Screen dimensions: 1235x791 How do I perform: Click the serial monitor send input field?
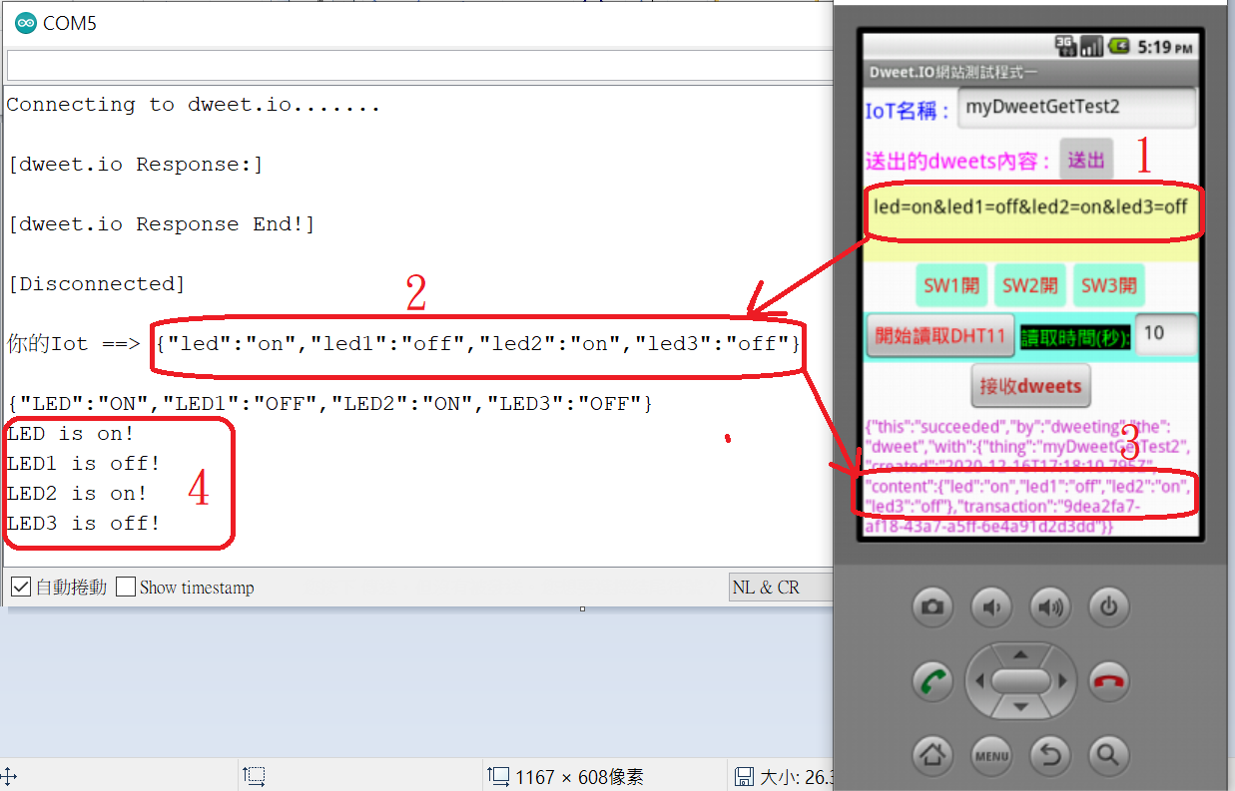(419, 65)
